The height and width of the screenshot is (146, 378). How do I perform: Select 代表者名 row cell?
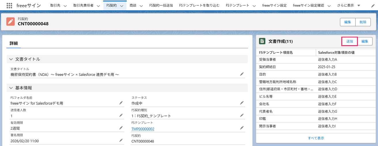coord(266,111)
